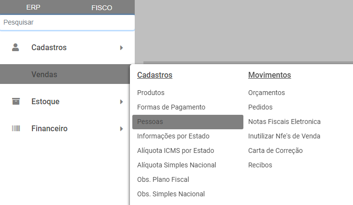Open Notas Fiscais Eletronica

284,122
